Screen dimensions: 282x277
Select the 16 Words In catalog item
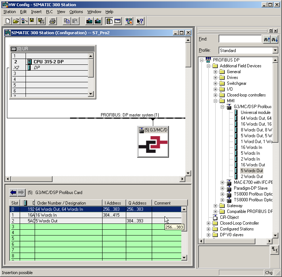[x=251, y=147]
